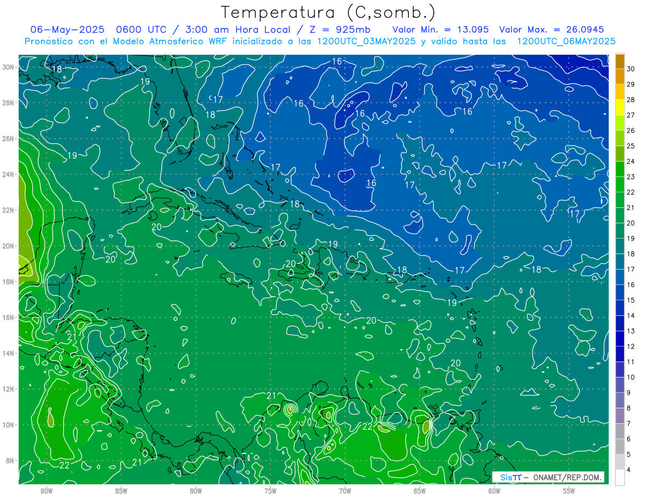
Task: Click the brown swatch above legend value 30
Action: point(620,61)
